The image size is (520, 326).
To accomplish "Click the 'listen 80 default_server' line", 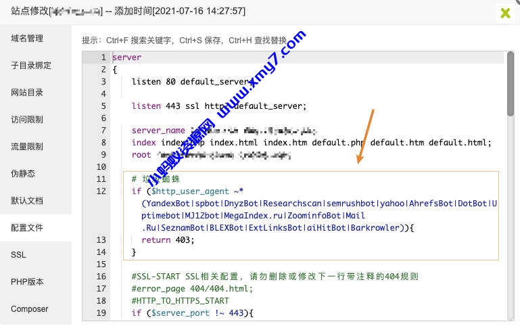I will [192, 82].
